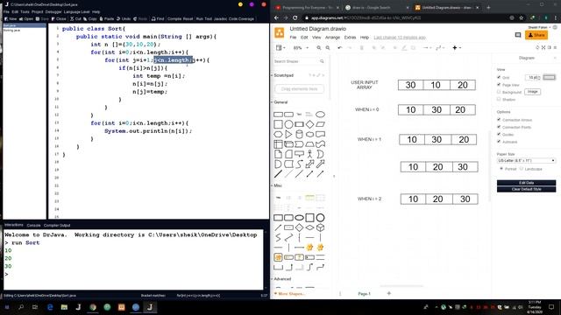Click the Reset button in DrJava

pos(188,19)
